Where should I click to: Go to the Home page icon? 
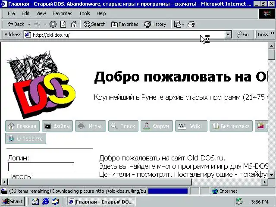pos(74,24)
